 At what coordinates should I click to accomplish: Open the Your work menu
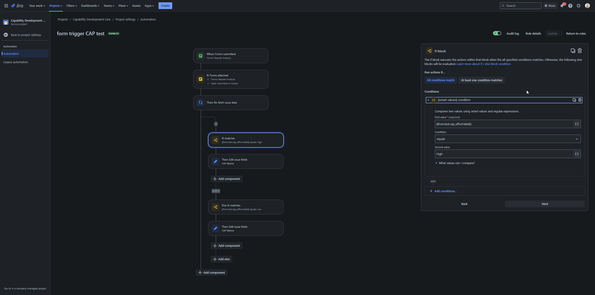click(37, 6)
